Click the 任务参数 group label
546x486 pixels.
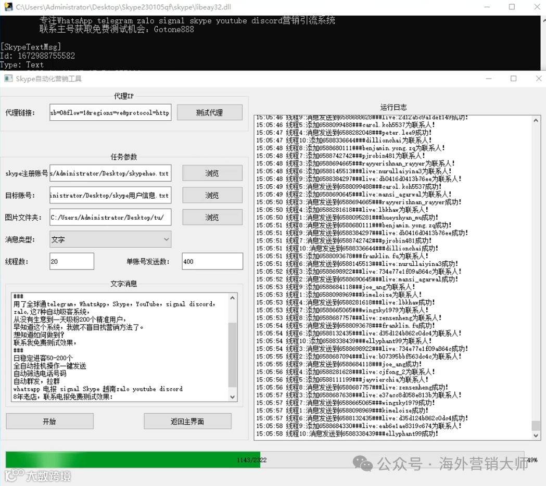[x=124, y=157]
